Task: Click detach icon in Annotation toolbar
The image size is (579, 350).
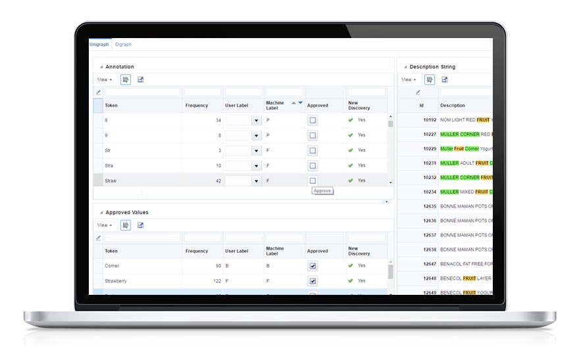Action: (x=141, y=79)
